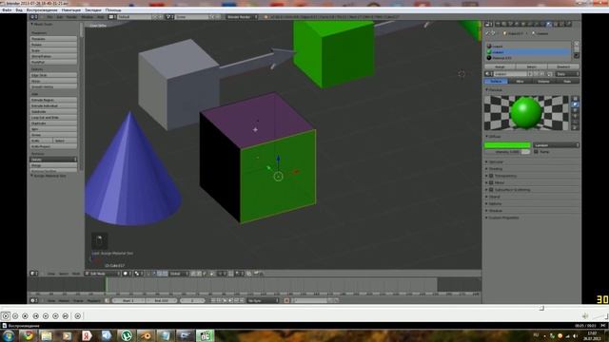Open the Physics properties tab icon
The image size is (609, 342).
coord(569,24)
